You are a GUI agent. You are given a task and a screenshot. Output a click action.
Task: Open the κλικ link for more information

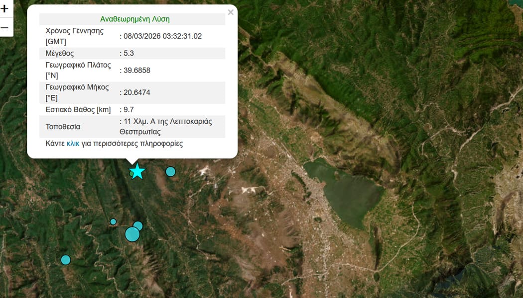[x=73, y=144]
